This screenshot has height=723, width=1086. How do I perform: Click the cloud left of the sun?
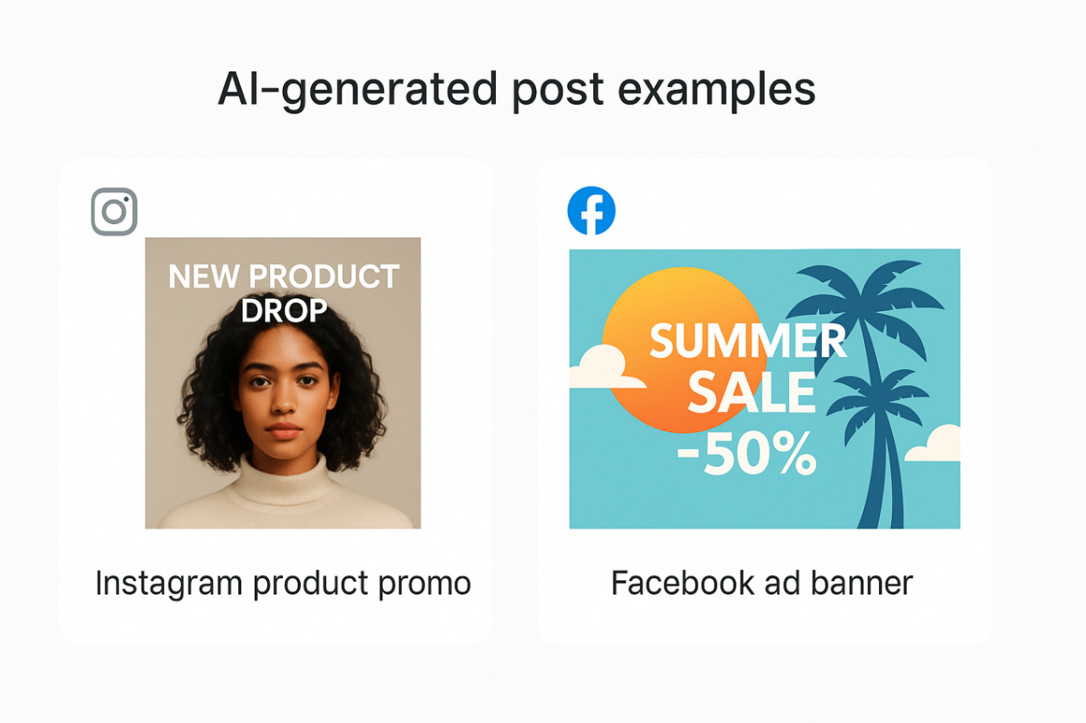coord(605,367)
